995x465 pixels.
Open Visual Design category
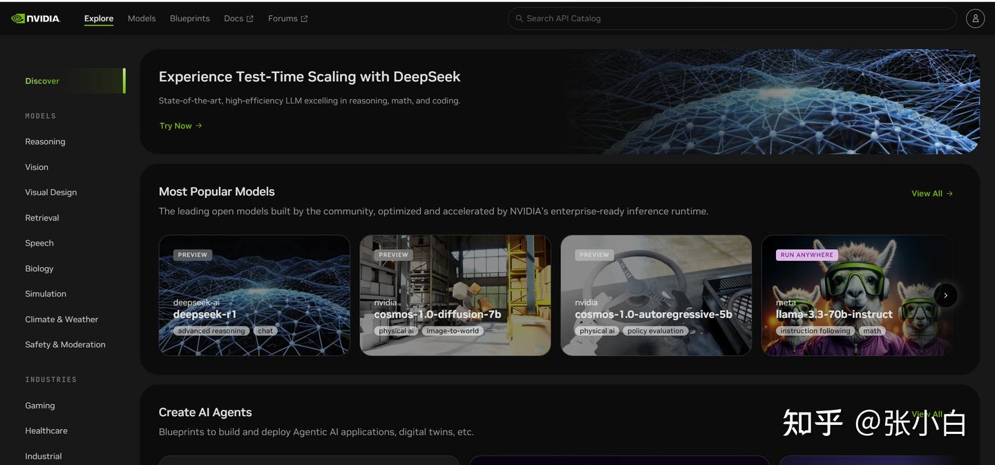(51, 192)
